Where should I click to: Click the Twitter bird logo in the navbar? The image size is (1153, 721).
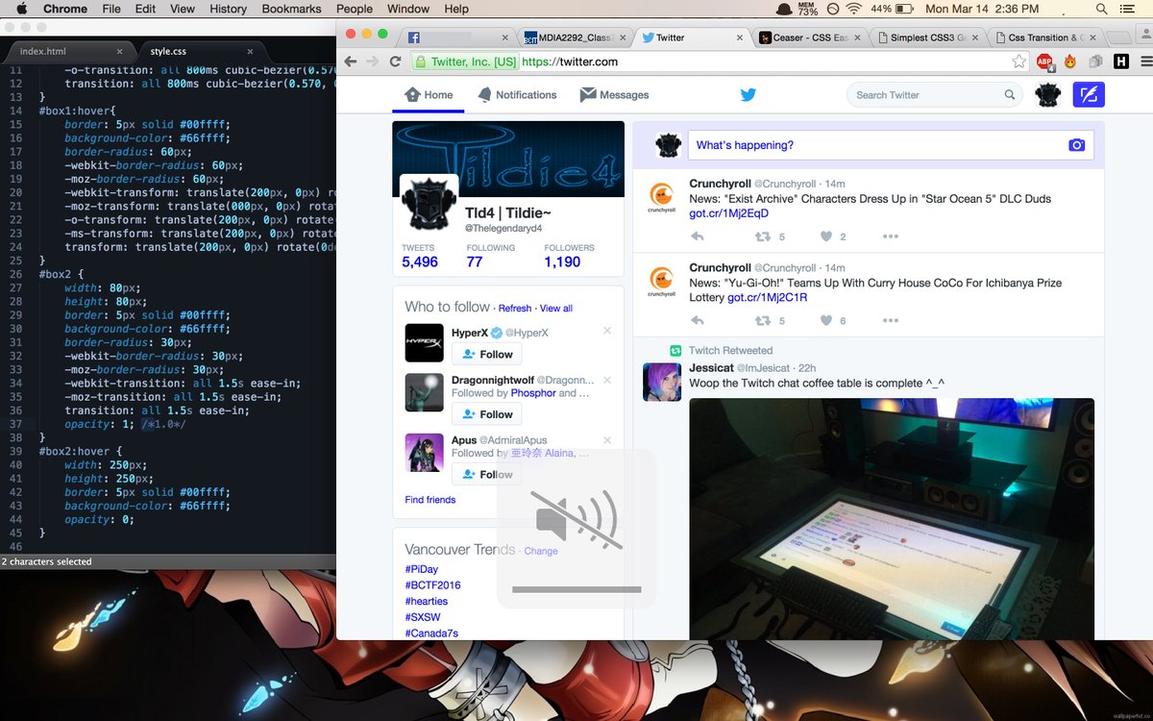[748, 94]
